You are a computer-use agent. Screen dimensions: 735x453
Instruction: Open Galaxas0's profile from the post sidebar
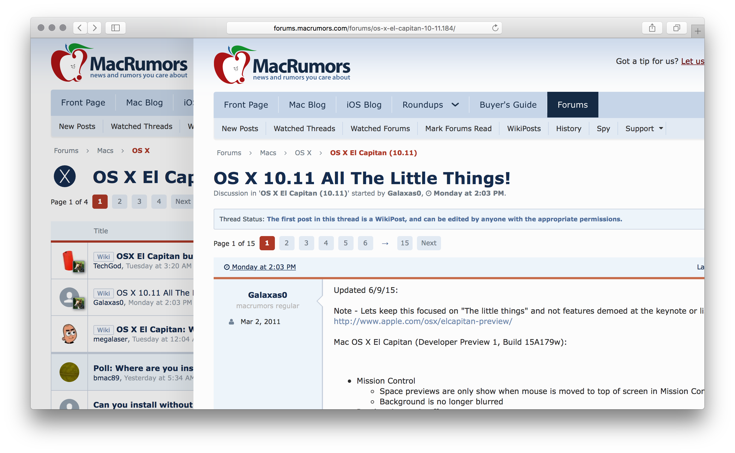267,295
